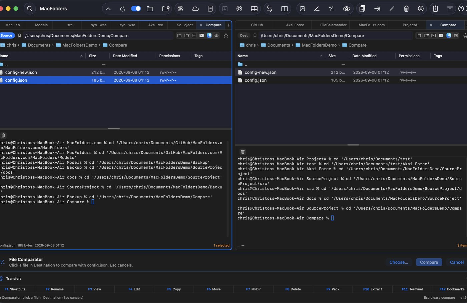This screenshot has width=467, height=303.
Task: Click the table grid view icon
Action: coord(254,9)
